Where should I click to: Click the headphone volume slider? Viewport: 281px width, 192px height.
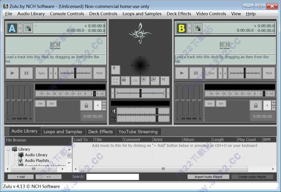coord(143,119)
